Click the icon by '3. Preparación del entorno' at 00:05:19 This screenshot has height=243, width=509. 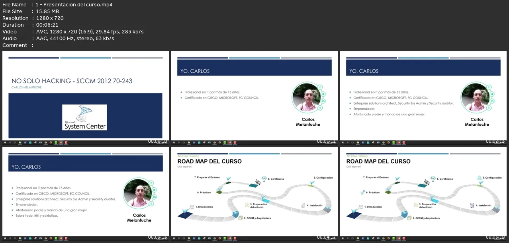click(416, 205)
